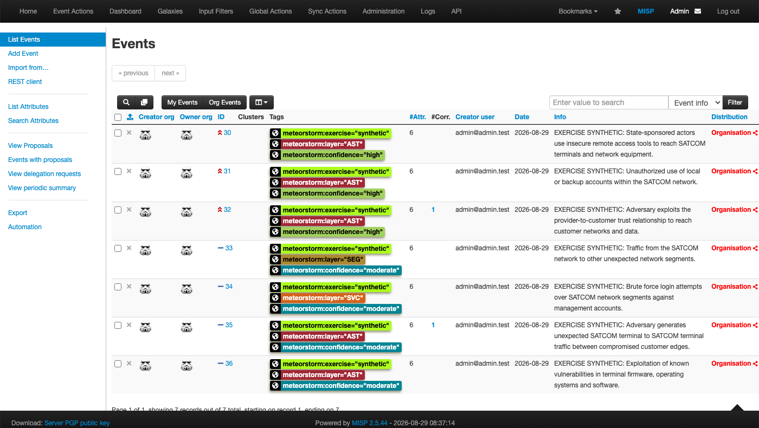Click the share icon for event 32 distribution

756,210
